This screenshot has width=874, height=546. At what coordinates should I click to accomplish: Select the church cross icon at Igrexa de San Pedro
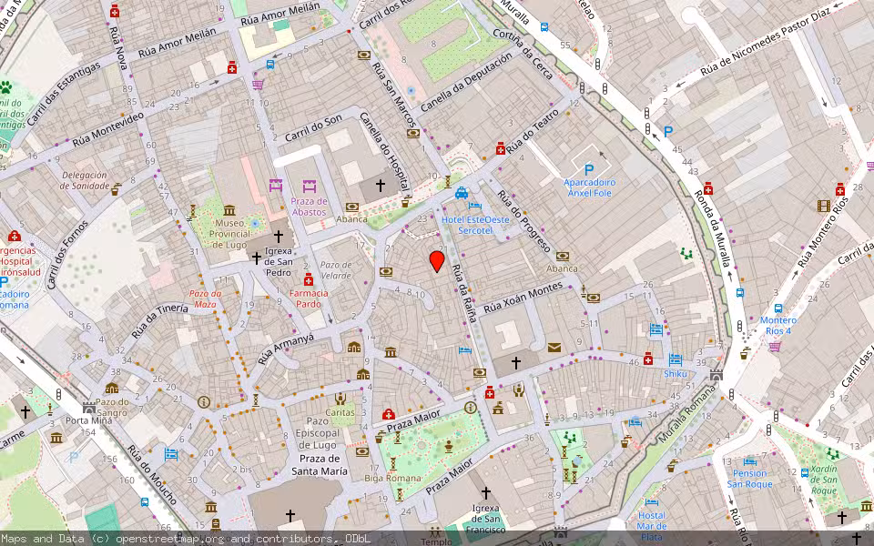point(257,259)
